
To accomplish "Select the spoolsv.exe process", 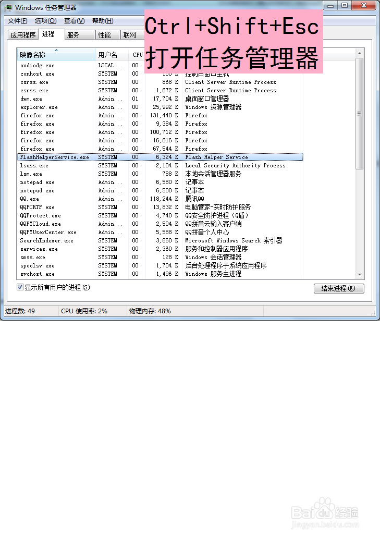I will [160, 265].
